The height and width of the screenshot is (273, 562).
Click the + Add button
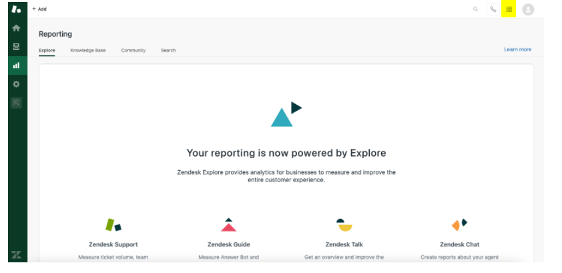tap(39, 9)
